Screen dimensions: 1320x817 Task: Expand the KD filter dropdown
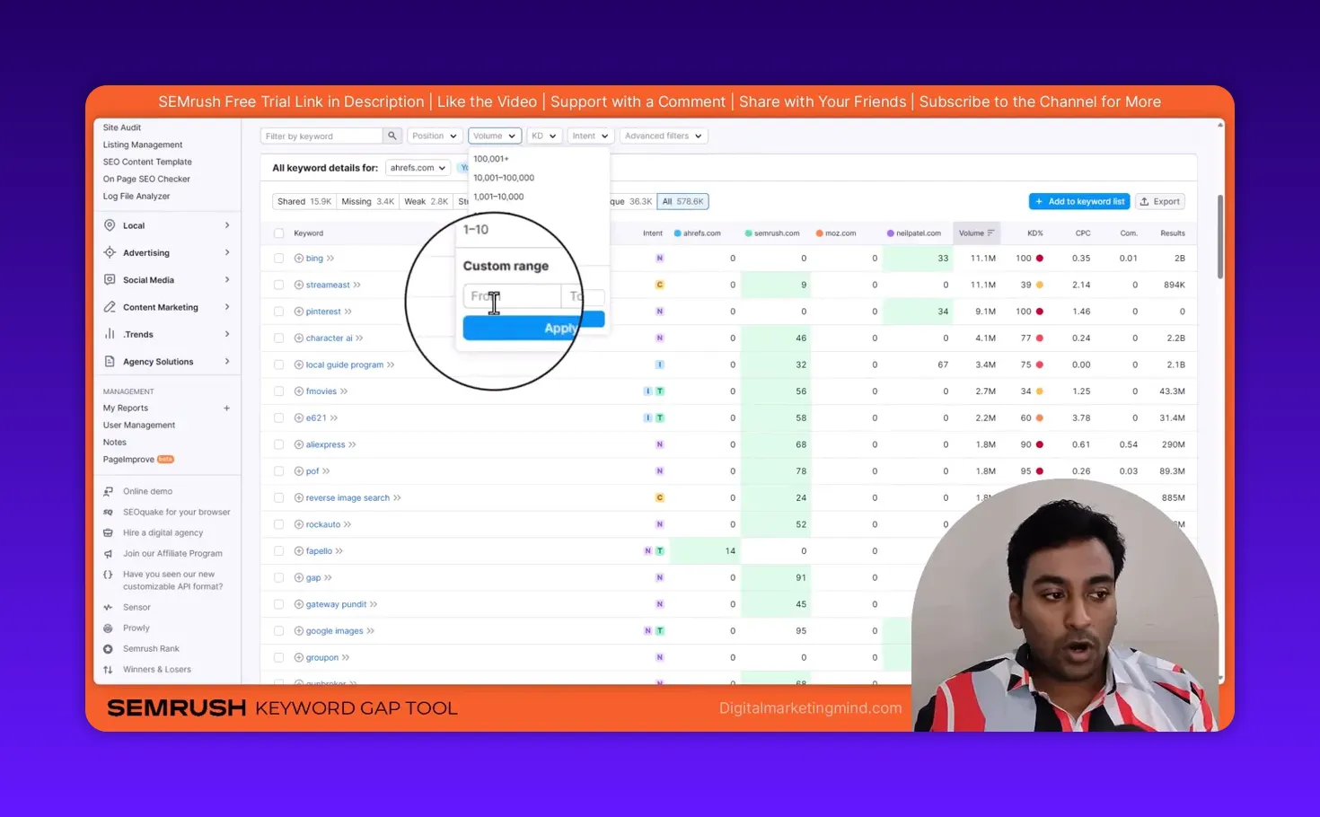point(544,135)
